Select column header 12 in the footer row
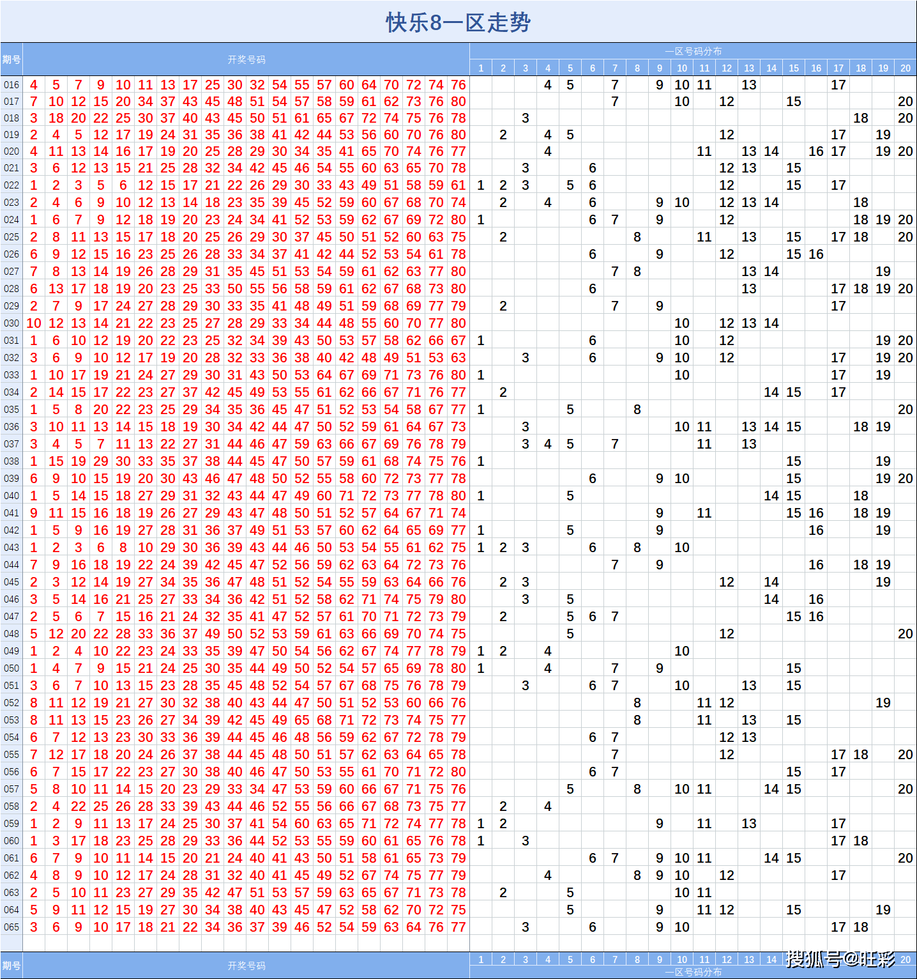The image size is (917, 979). (x=727, y=959)
